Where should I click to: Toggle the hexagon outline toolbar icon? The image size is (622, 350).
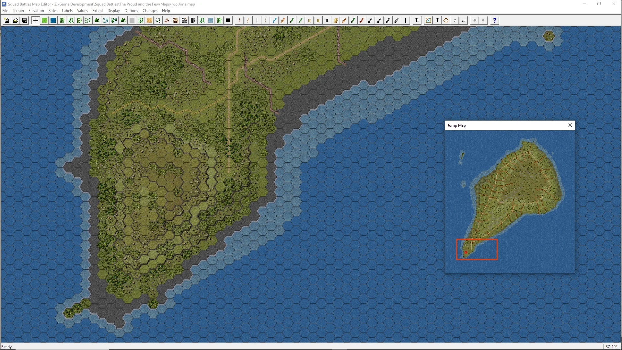point(446,20)
